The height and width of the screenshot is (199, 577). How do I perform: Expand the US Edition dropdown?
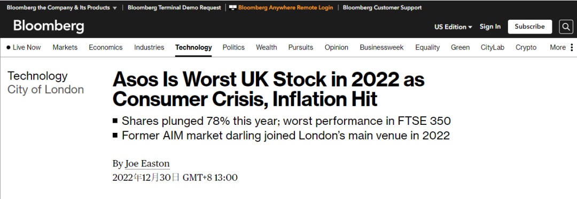[453, 27]
